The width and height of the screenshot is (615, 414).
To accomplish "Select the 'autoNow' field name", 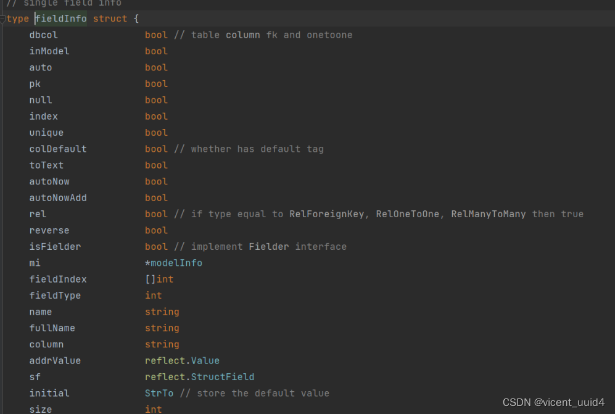I will click(49, 181).
